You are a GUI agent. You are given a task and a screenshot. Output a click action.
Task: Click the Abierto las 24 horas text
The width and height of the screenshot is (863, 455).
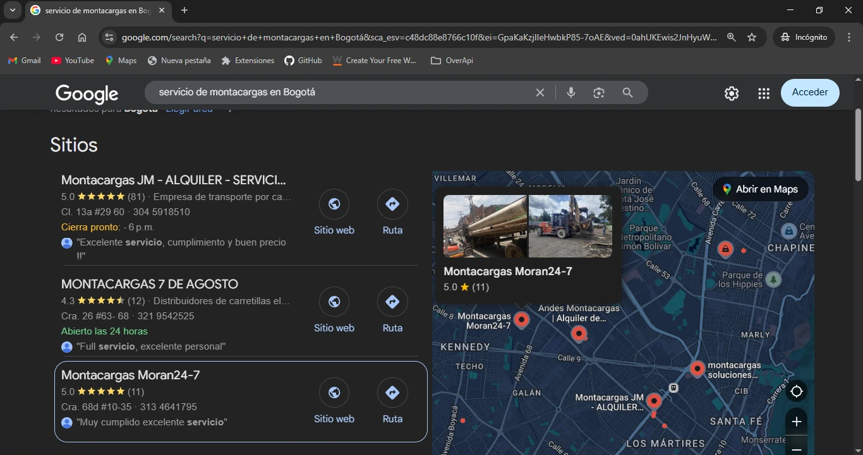[104, 331]
